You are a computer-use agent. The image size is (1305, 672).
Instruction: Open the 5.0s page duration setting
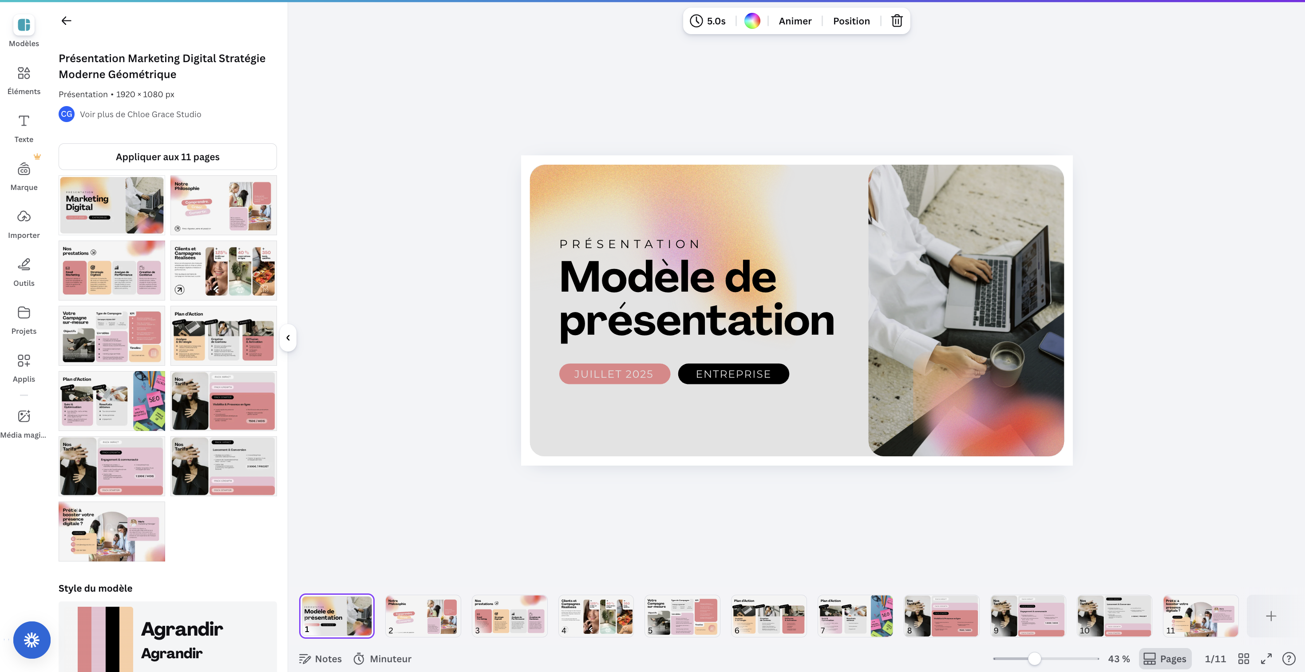708,21
